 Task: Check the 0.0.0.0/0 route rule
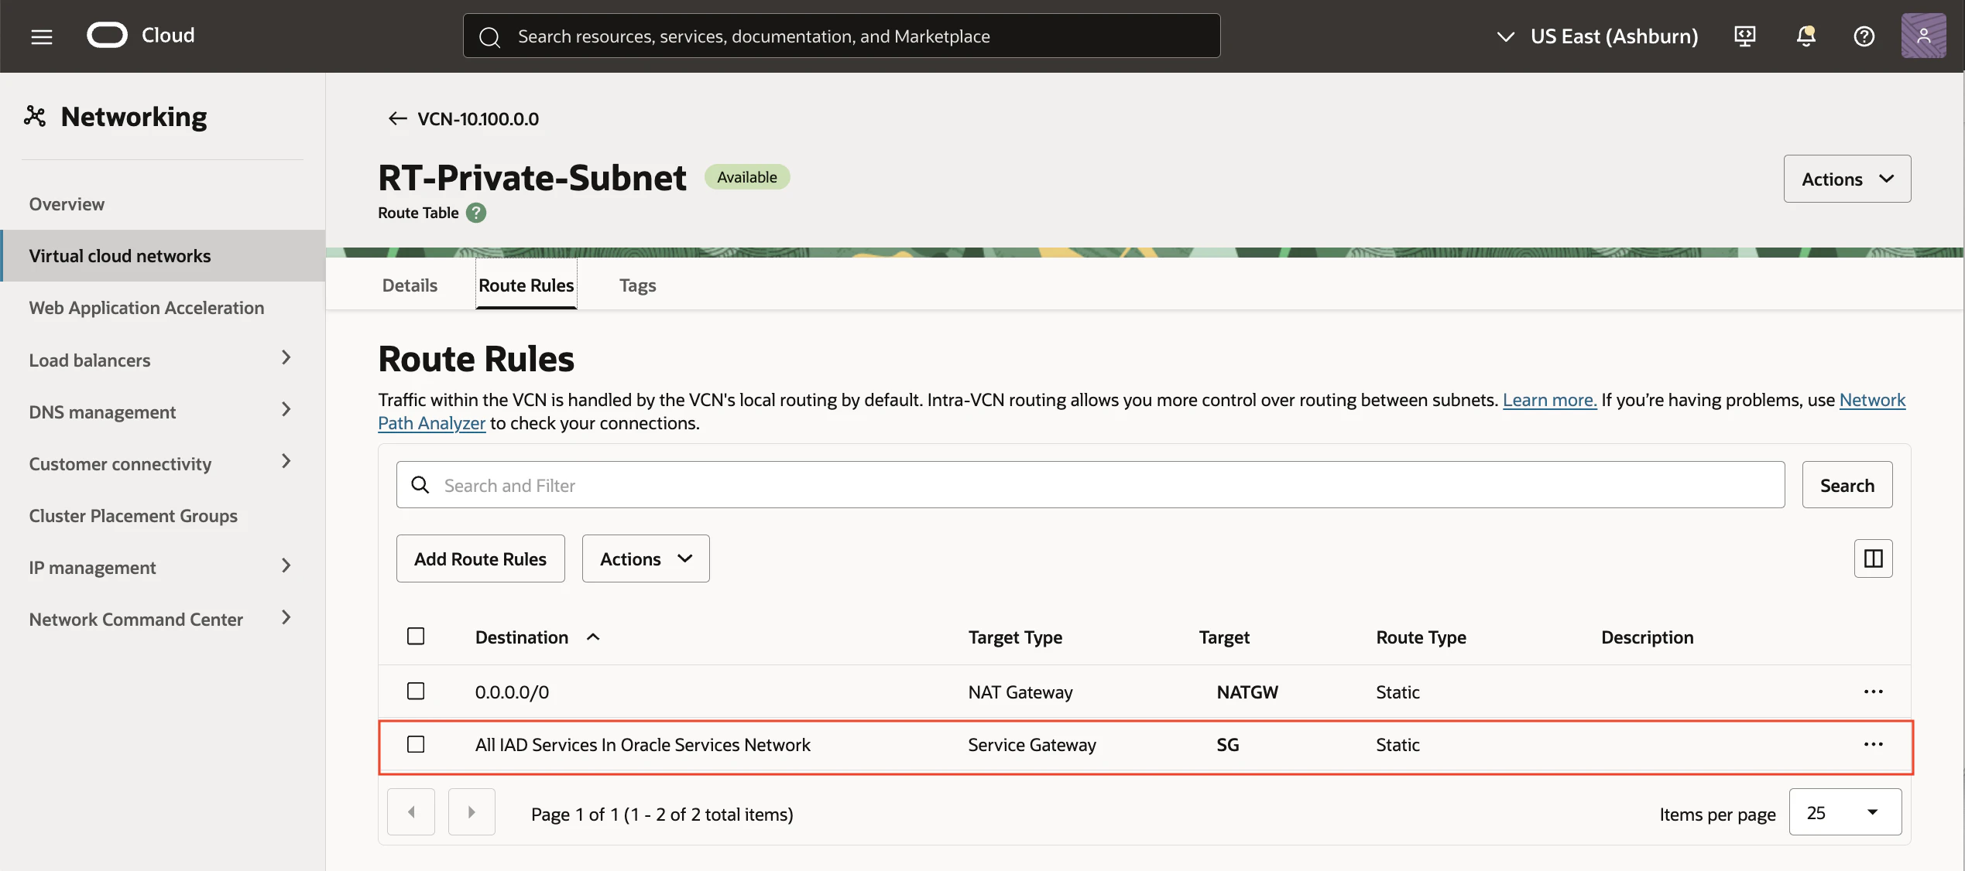pos(416,691)
